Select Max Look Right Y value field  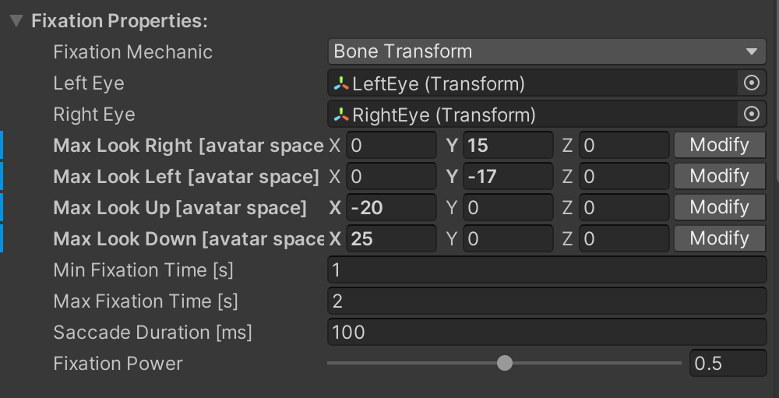[x=508, y=145]
